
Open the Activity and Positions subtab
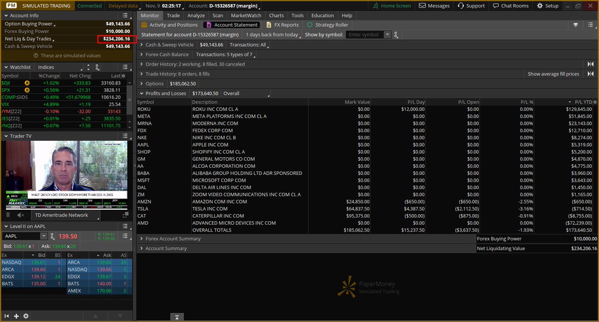click(x=169, y=24)
